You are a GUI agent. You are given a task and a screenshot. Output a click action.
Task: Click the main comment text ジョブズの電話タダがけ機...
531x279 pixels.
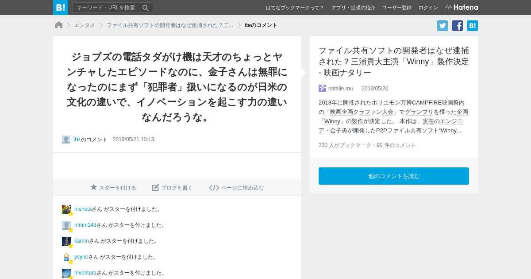177,87
